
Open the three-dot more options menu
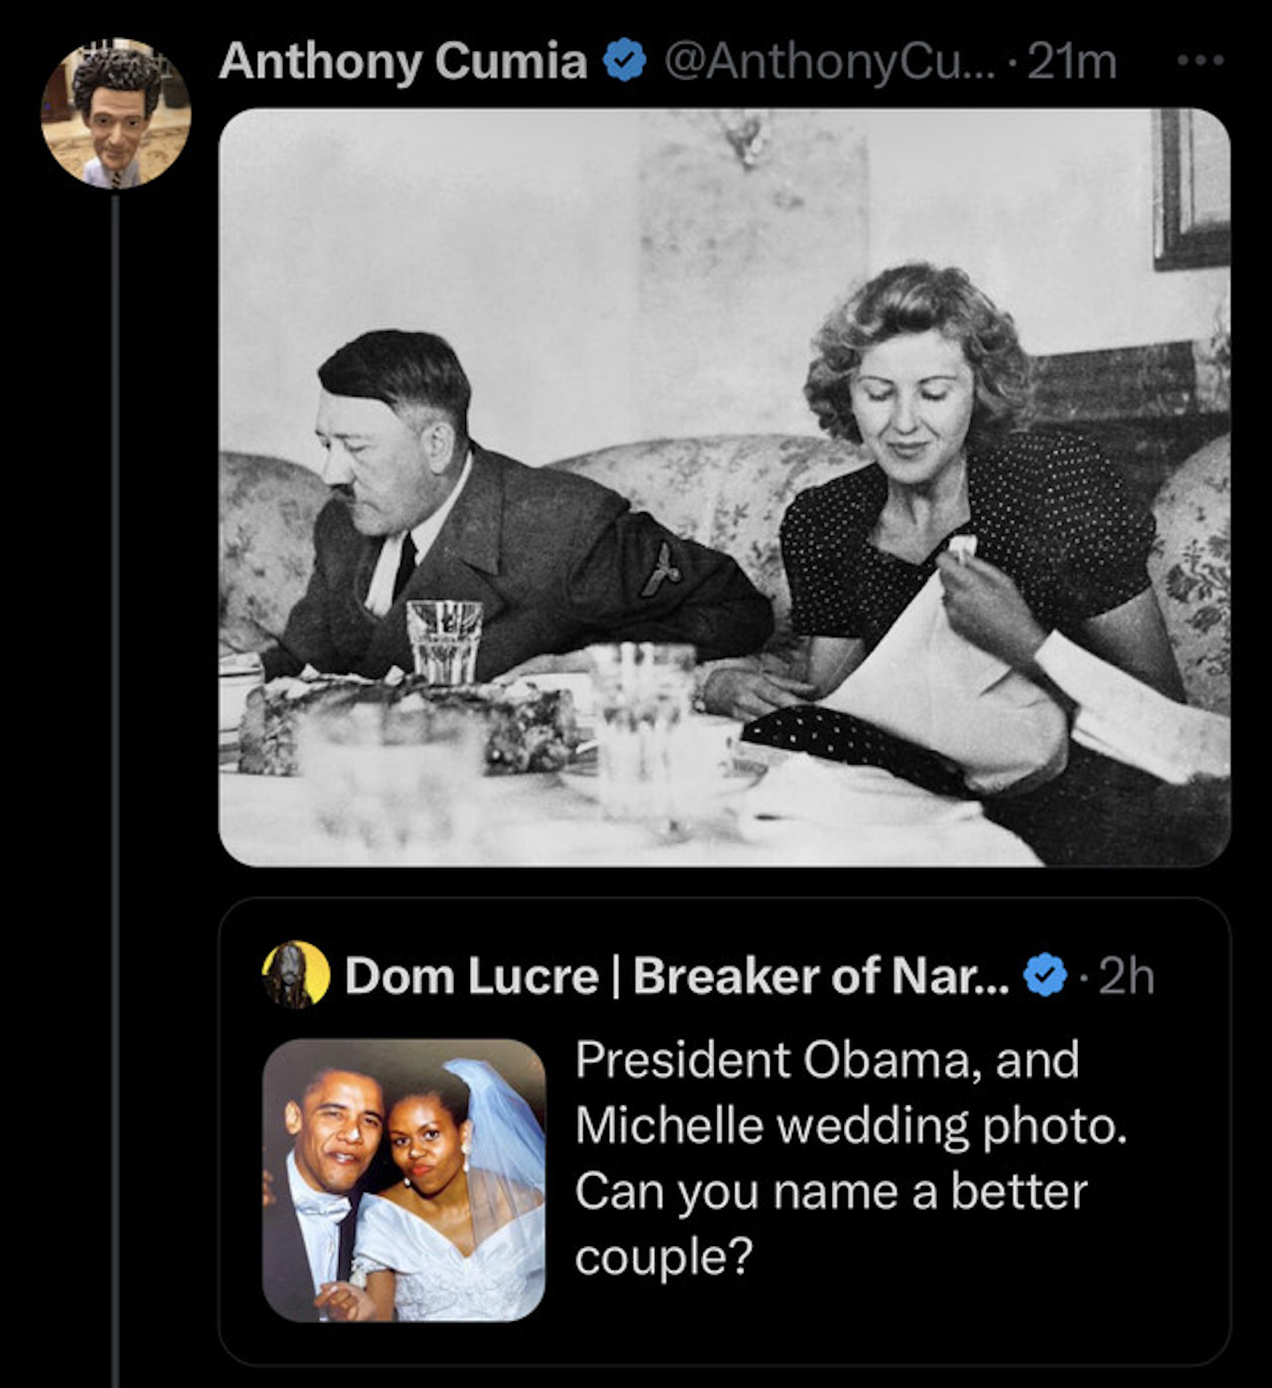click(1199, 61)
